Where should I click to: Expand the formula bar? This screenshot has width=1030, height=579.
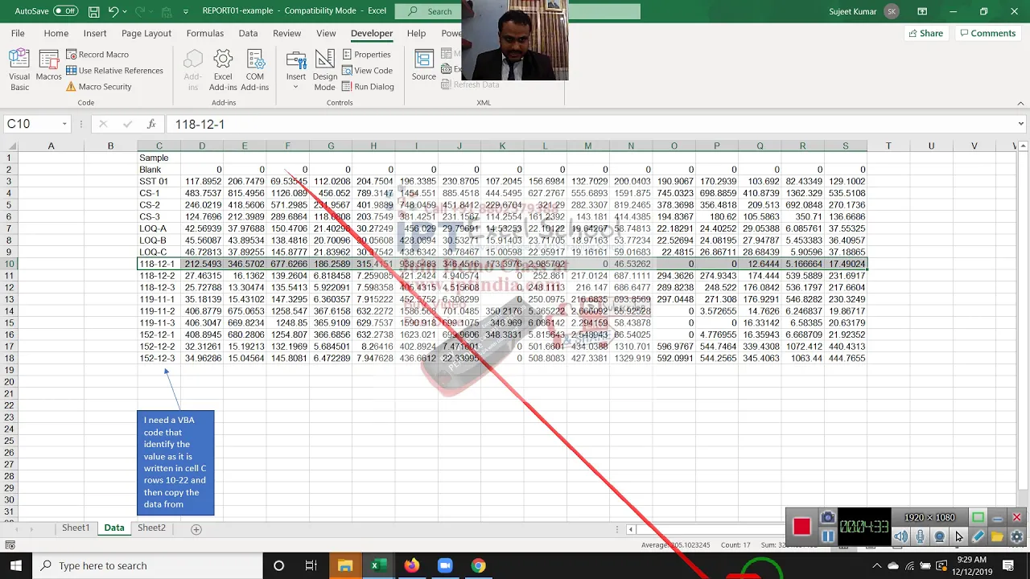(1020, 124)
